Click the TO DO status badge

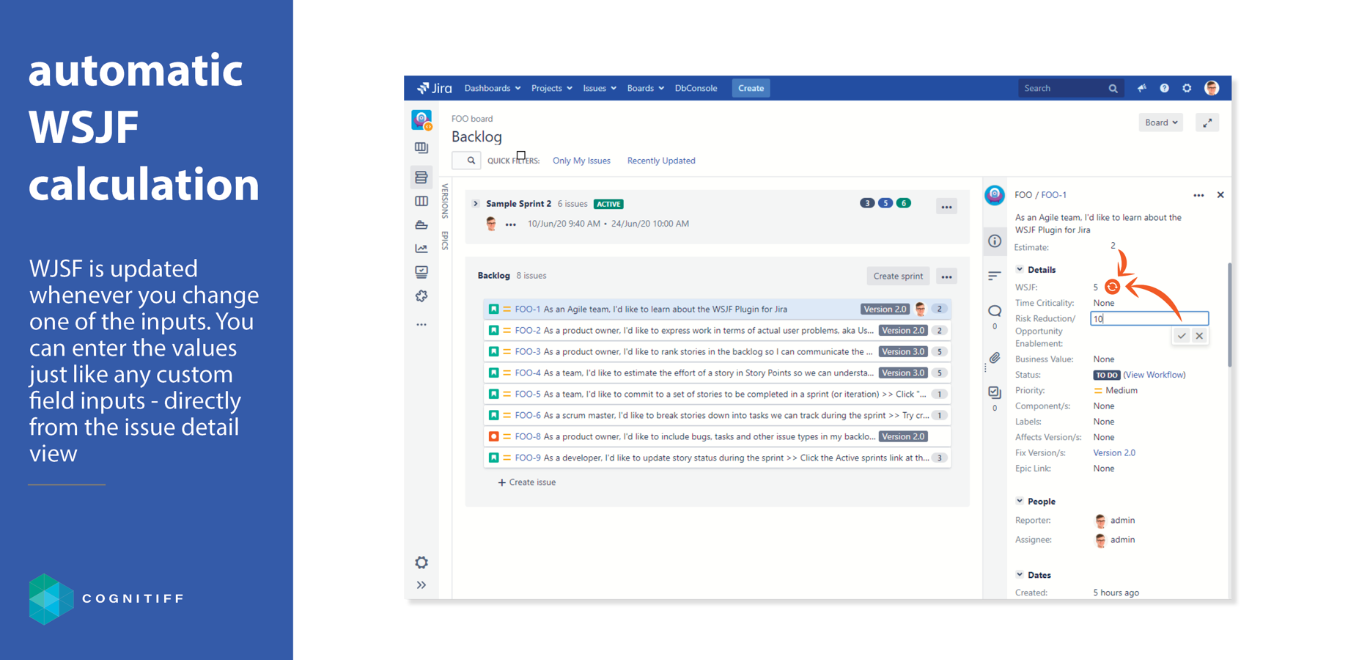coord(1107,375)
